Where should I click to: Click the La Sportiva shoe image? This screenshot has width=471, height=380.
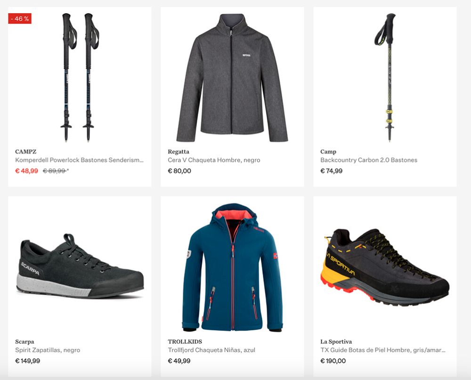[385, 267]
